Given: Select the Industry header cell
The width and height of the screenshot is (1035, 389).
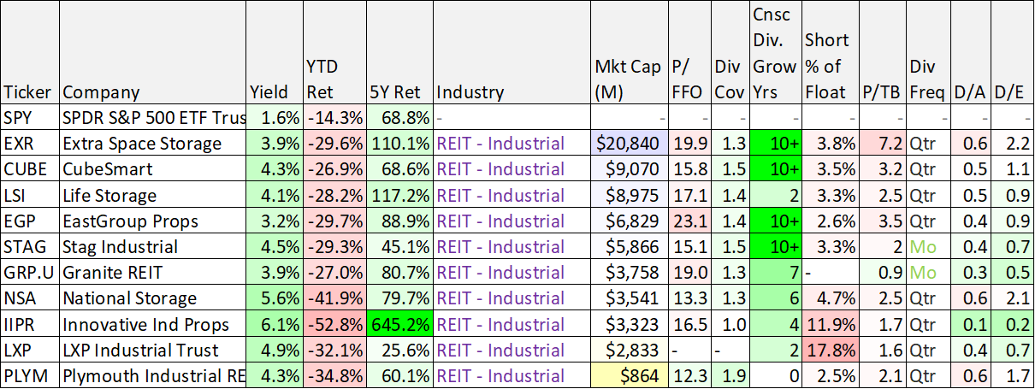Looking at the screenshot, I should pyautogui.click(x=512, y=53).
